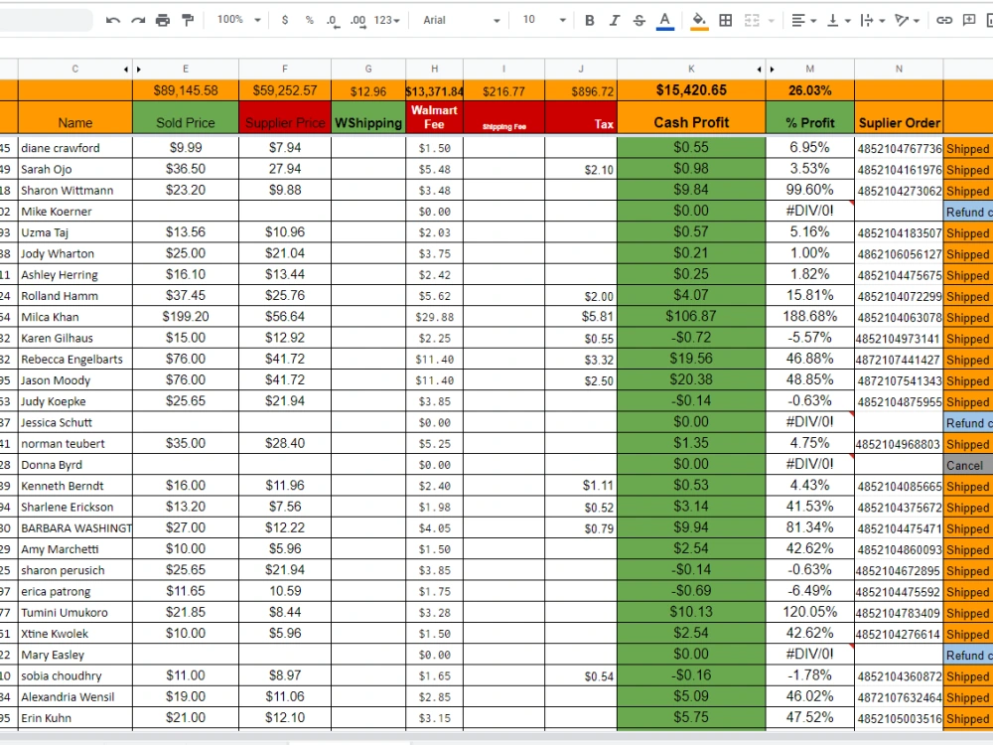The image size is (993, 745).
Task: Expand hidden columns right of K
Action: [759, 70]
